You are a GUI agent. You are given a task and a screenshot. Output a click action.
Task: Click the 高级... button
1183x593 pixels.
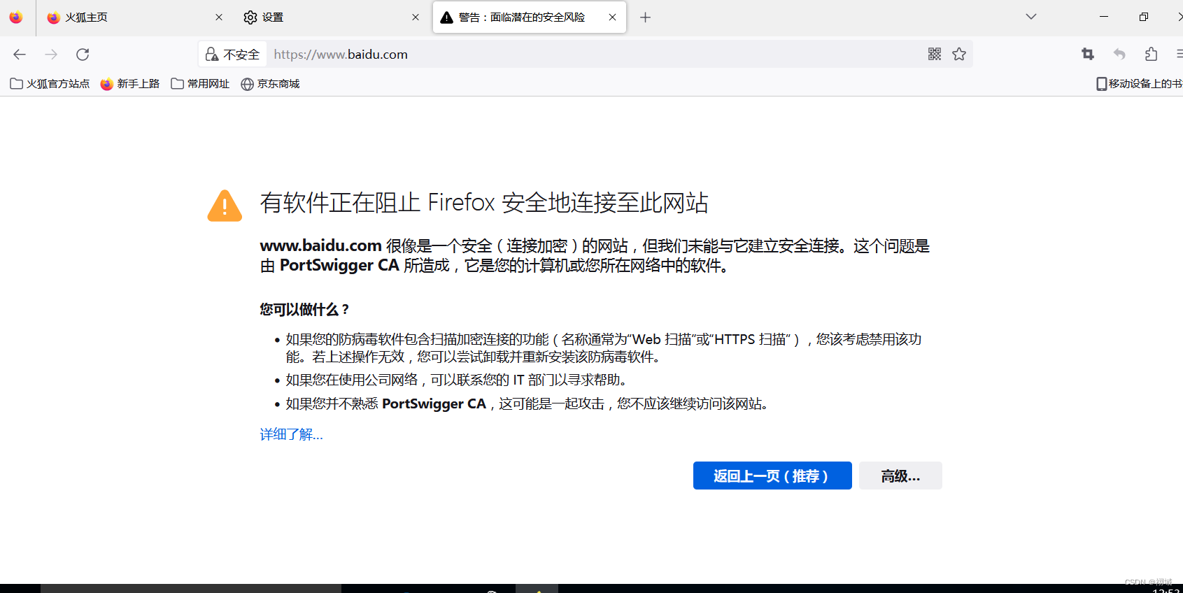pos(900,476)
